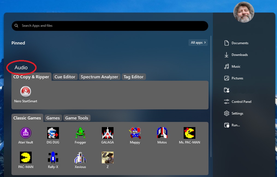This screenshot has height=177, width=277.
Task: Open the Run... dialog shortcut
Action: point(232,125)
